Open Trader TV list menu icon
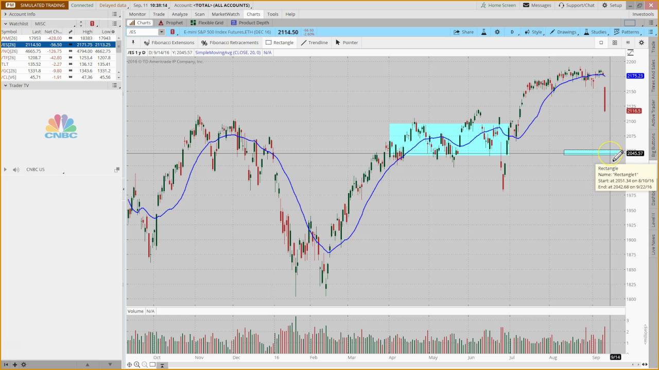 click(x=115, y=85)
